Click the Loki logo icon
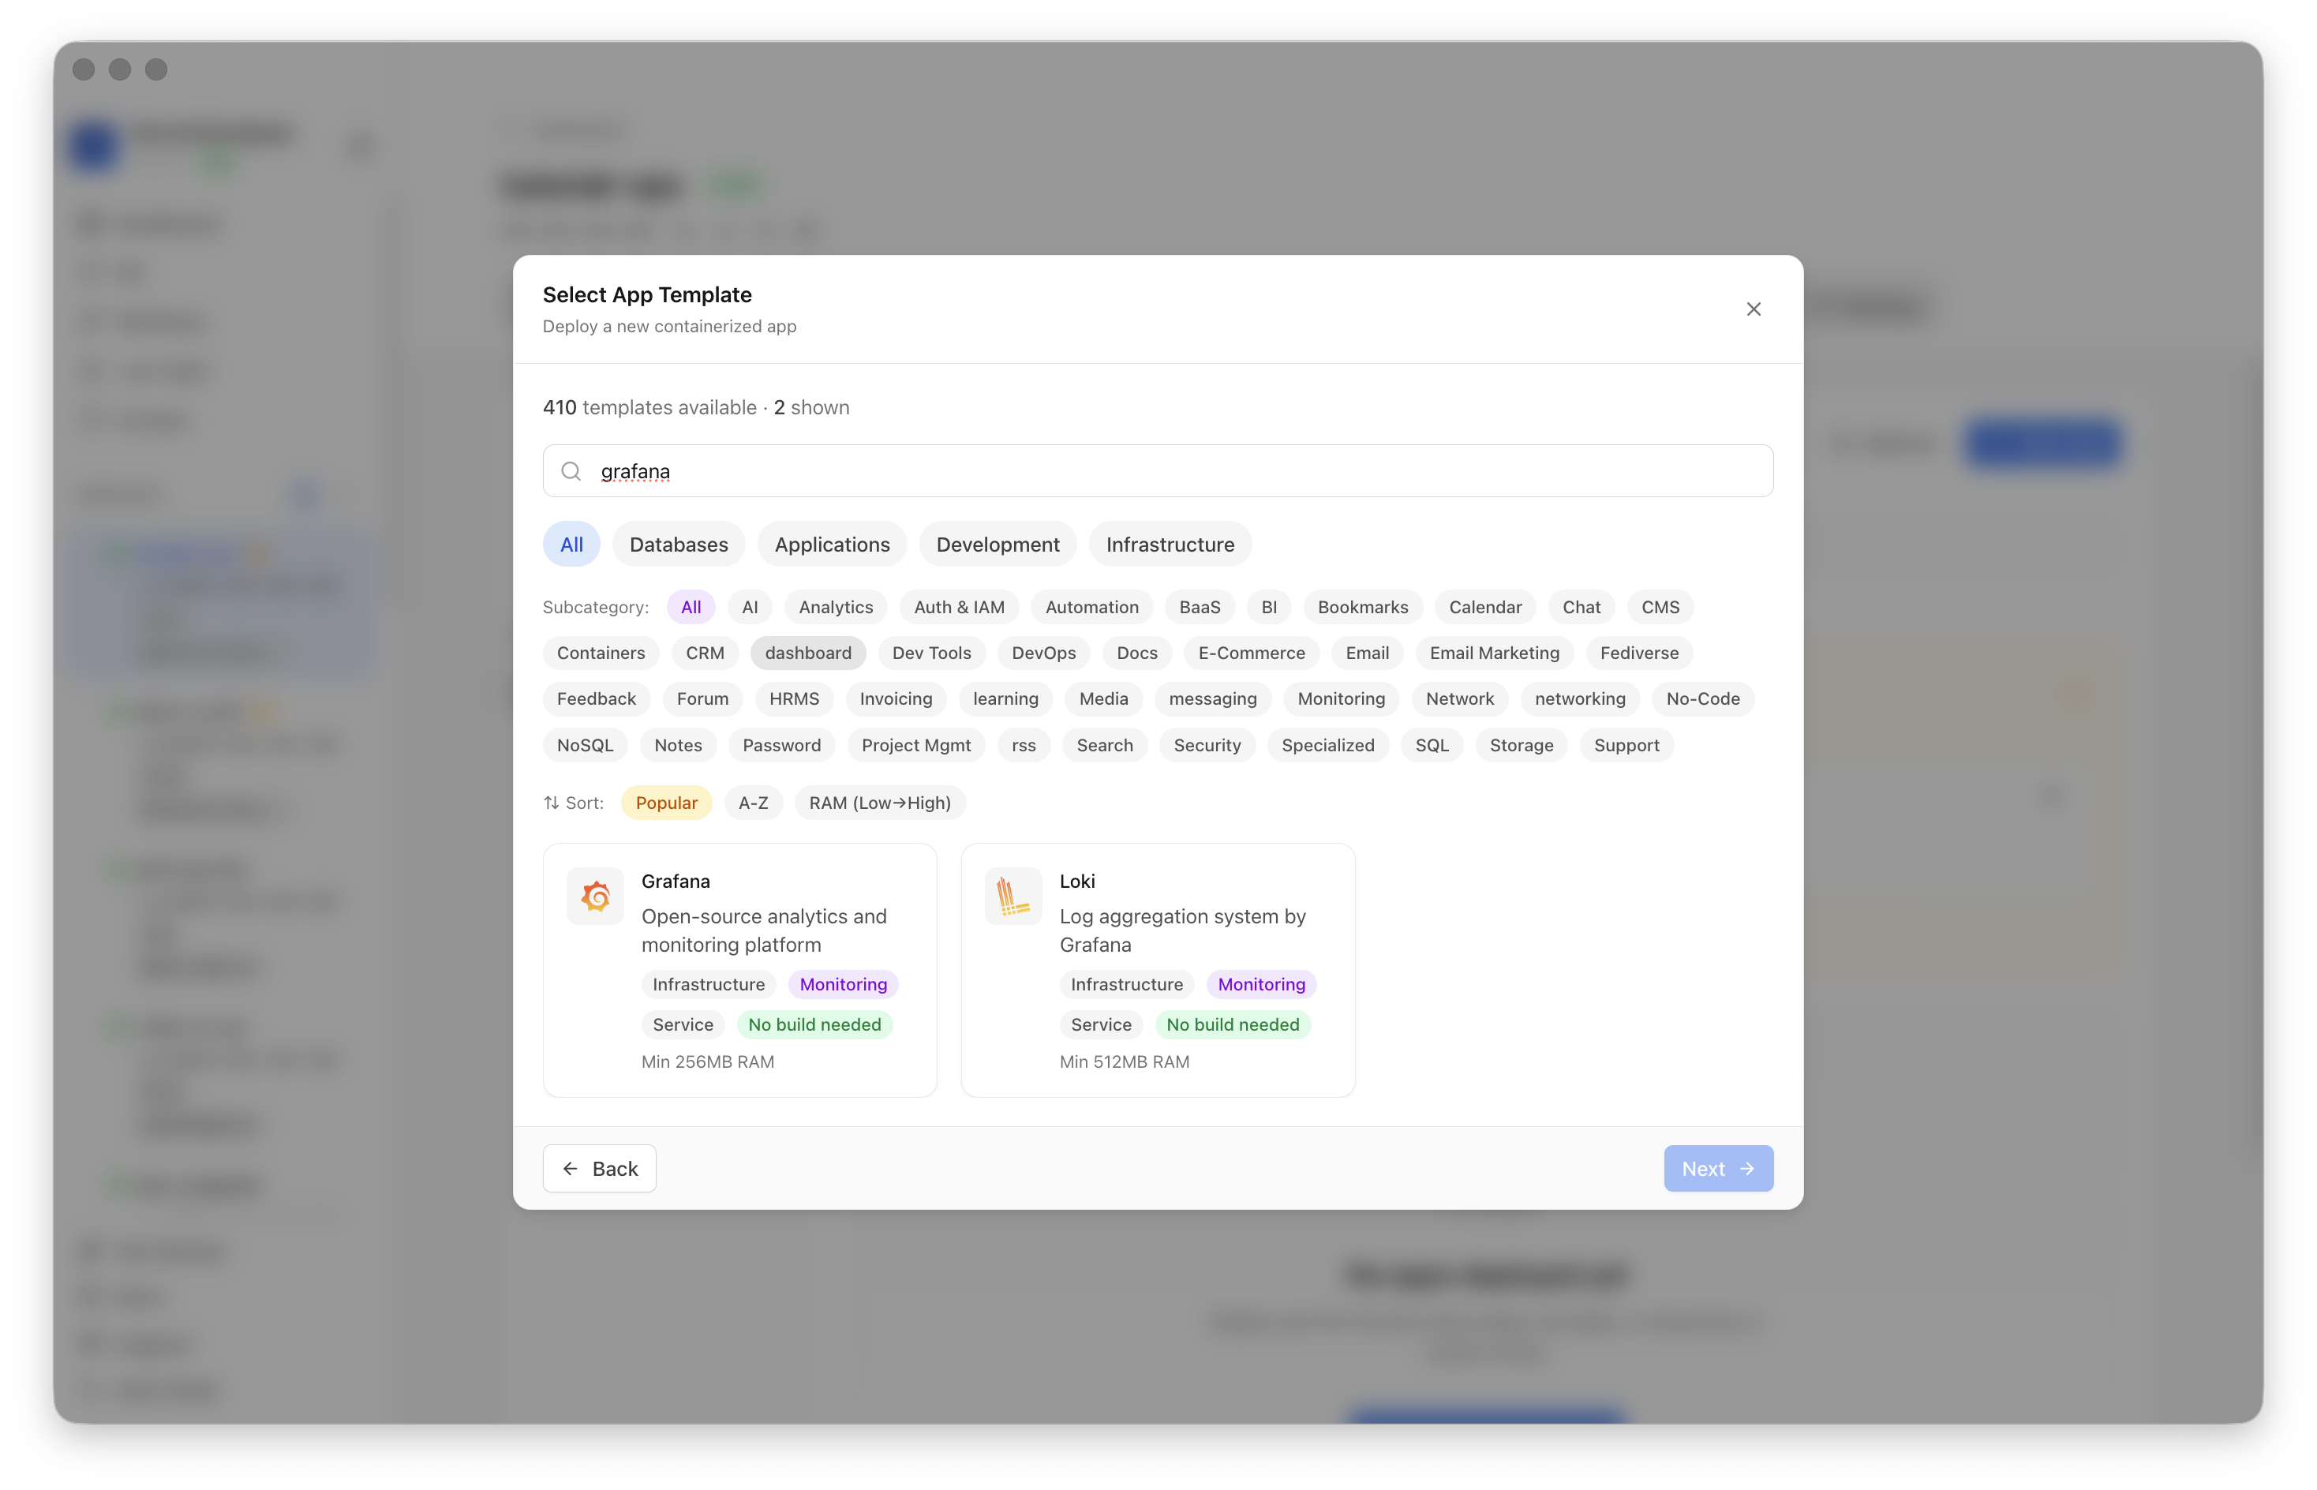 point(1013,896)
